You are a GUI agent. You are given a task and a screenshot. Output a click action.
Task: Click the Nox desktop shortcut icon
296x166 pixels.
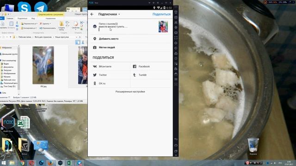tap(8, 122)
